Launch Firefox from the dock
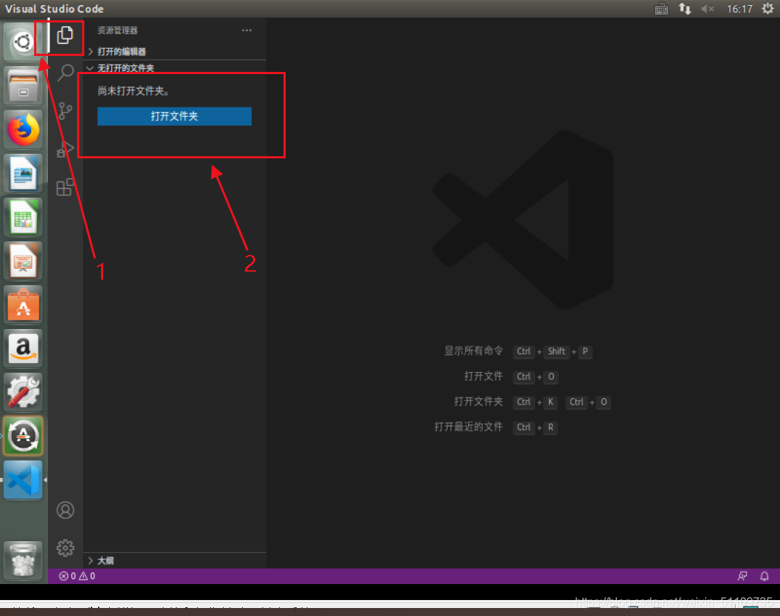 coord(23,129)
